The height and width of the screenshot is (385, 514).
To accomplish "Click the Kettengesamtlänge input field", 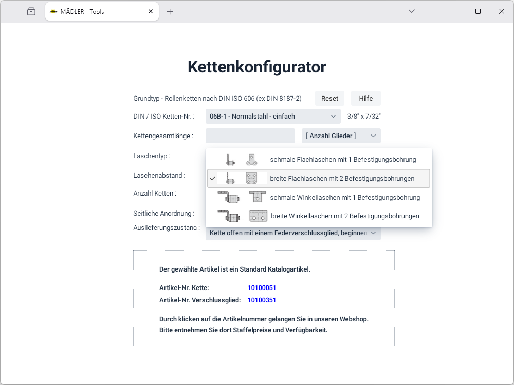I will pos(250,136).
